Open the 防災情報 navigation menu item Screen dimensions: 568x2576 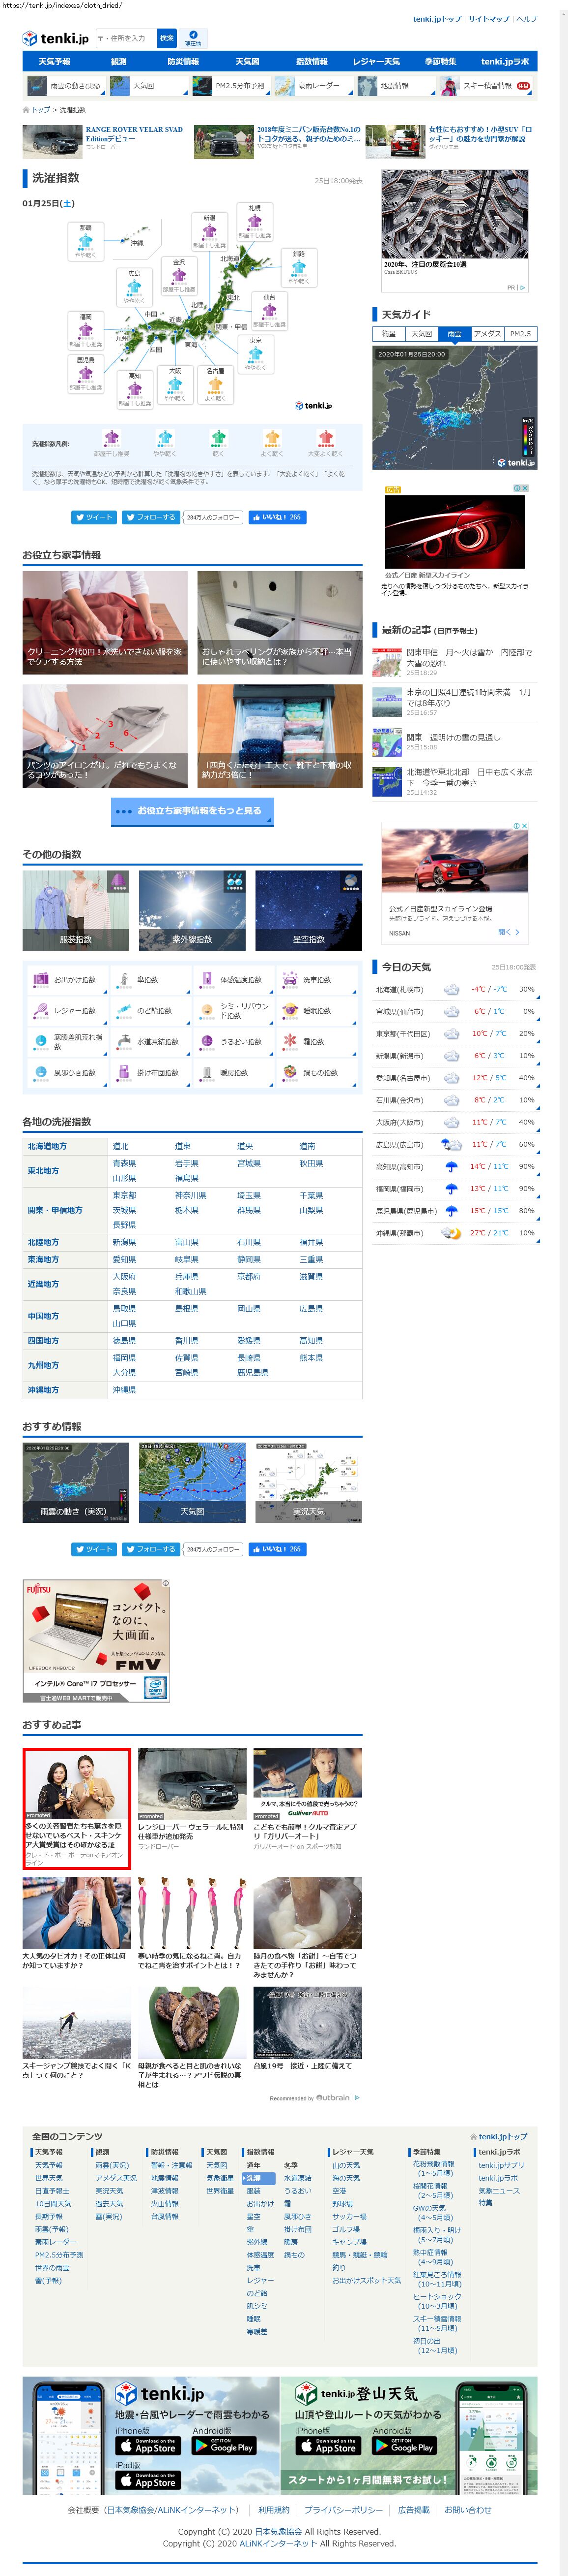click(x=183, y=62)
